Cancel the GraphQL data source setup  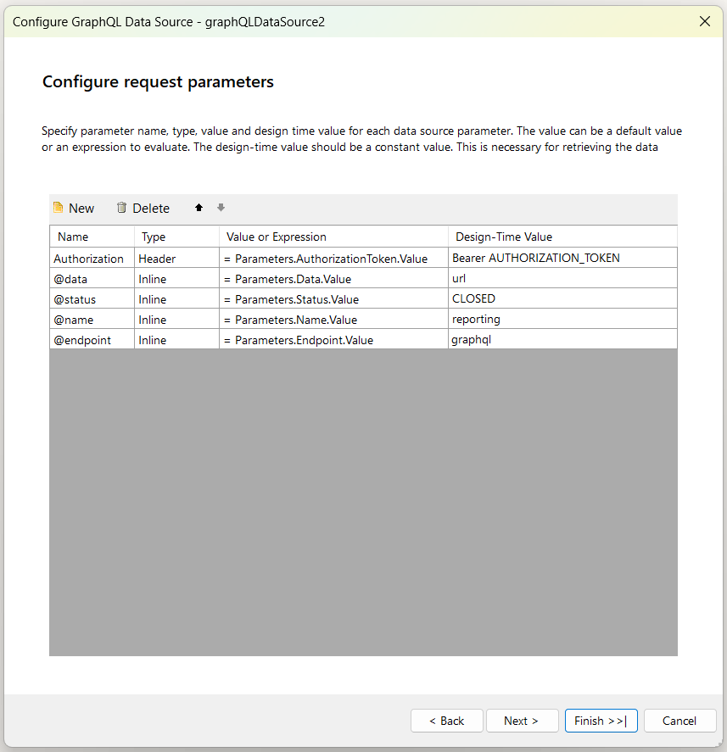tap(679, 720)
